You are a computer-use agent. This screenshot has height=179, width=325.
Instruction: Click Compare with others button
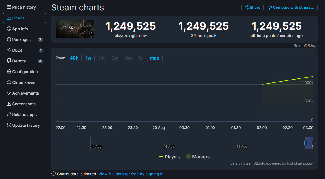click(x=291, y=7)
